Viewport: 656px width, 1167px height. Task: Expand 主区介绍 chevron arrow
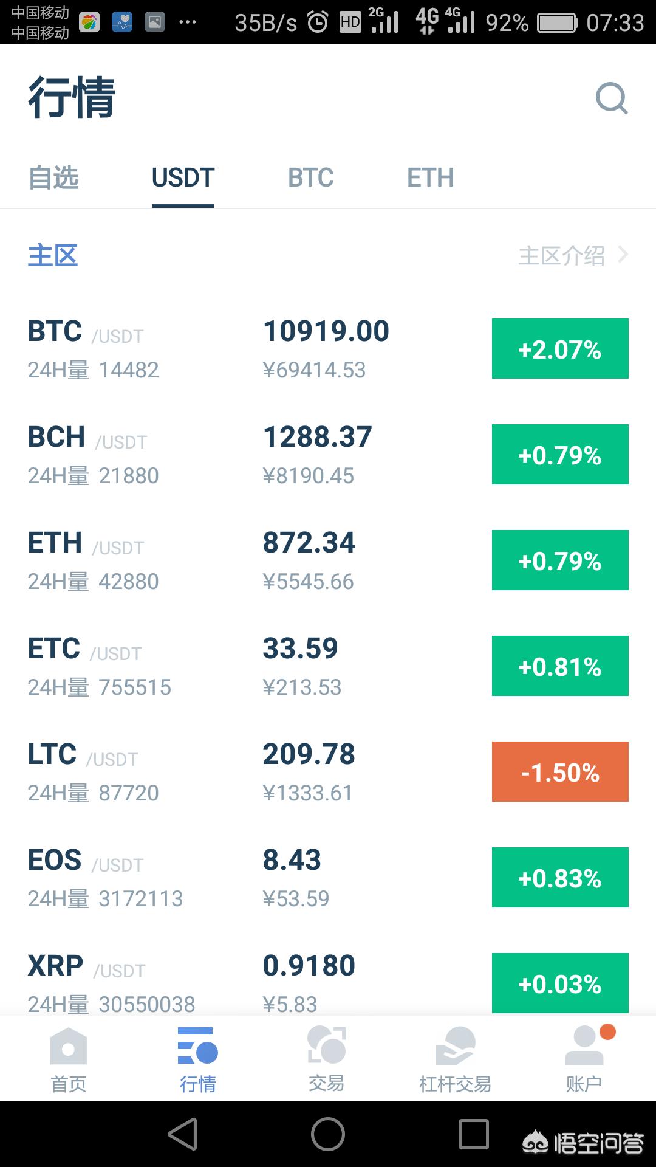click(623, 255)
